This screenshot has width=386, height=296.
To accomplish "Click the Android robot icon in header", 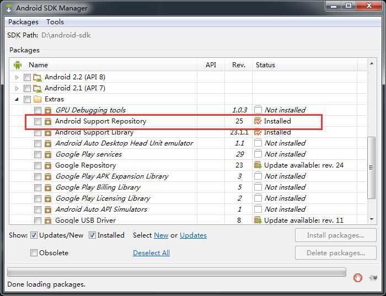I will [18, 65].
